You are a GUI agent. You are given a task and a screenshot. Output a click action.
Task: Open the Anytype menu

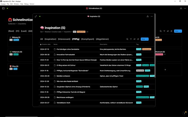click(x=3, y=4)
